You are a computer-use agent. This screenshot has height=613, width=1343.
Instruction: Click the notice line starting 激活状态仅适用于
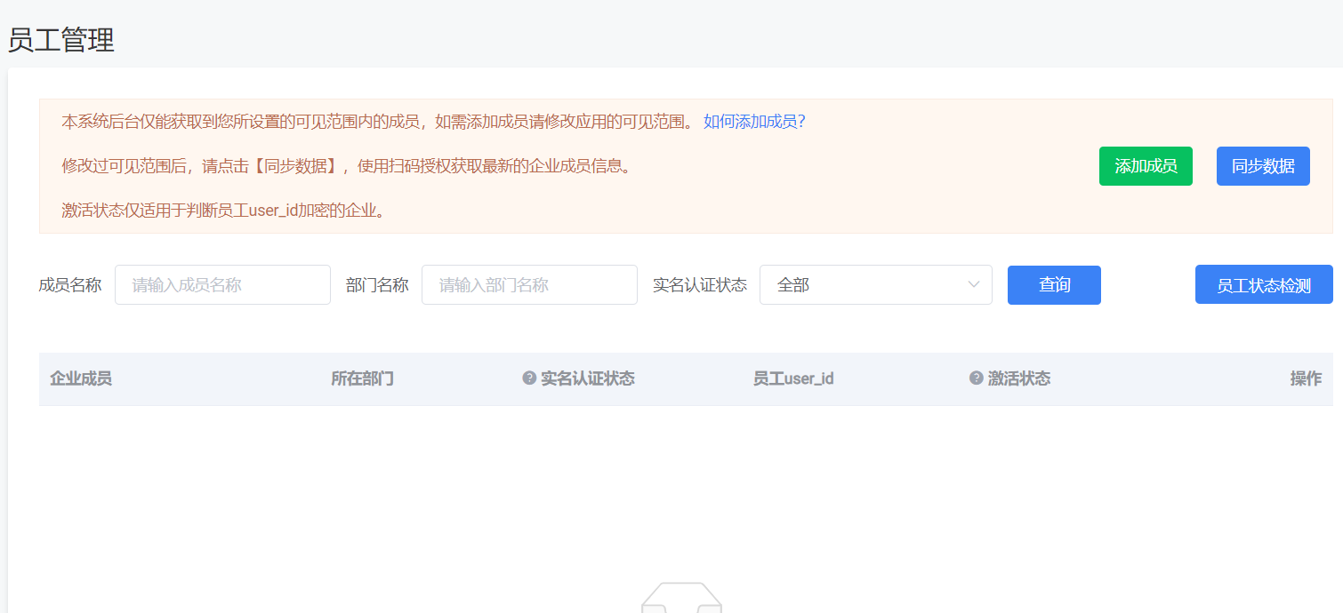click(223, 211)
